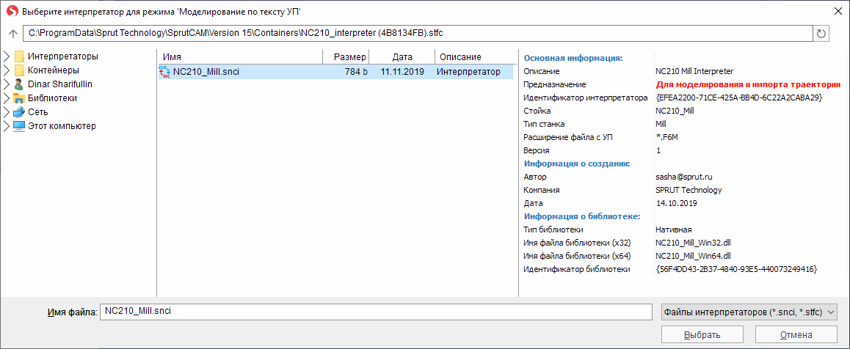Expand the Интерпретаторы tree node
The width and height of the screenshot is (850, 349).
(x=7, y=56)
